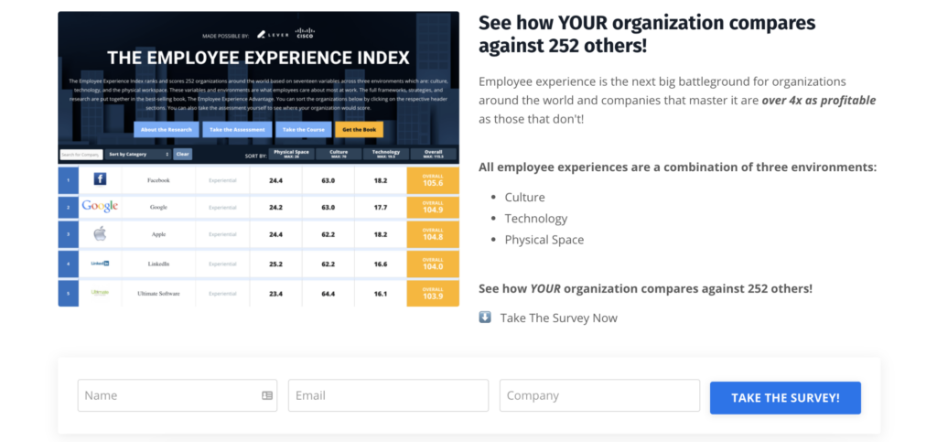The width and height of the screenshot is (937, 442).
Task: Click the Lever logo in the header
Action: click(x=273, y=35)
